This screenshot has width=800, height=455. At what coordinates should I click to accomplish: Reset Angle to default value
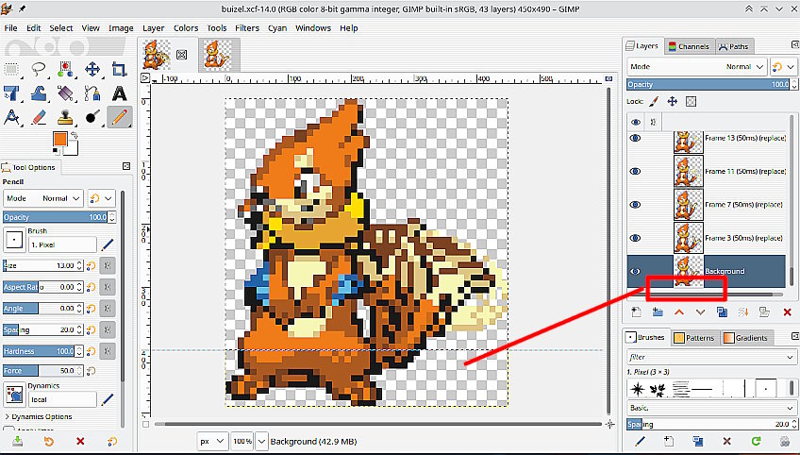pyautogui.click(x=92, y=309)
